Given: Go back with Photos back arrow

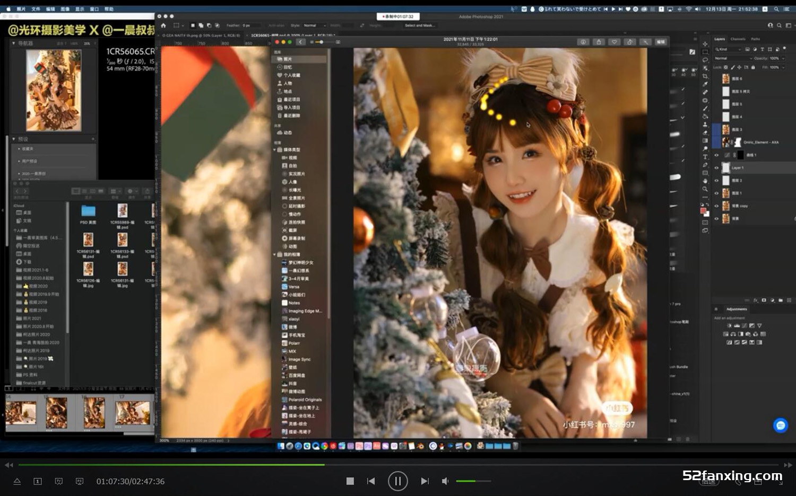Looking at the screenshot, I should click(300, 42).
